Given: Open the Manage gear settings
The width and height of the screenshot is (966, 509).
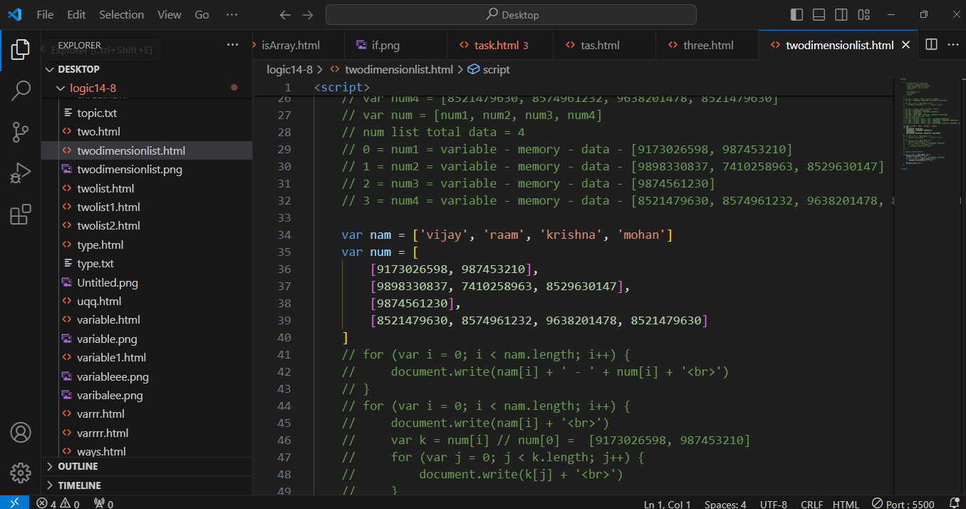Looking at the screenshot, I should [x=21, y=473].
